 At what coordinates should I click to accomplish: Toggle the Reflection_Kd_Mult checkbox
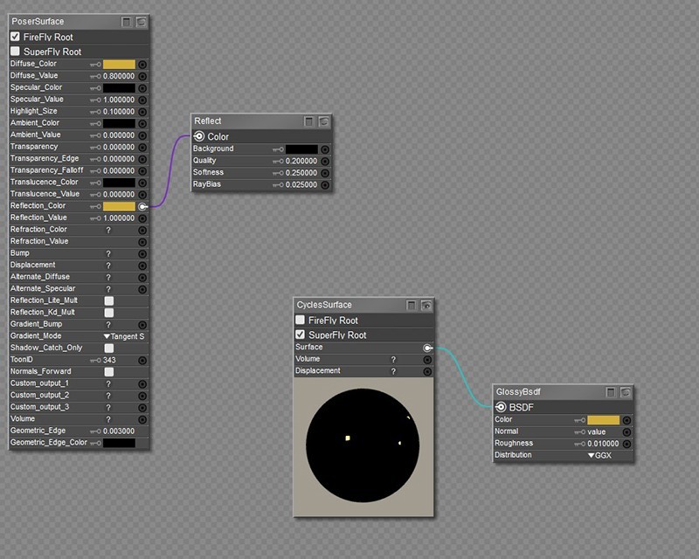(108, 313)
